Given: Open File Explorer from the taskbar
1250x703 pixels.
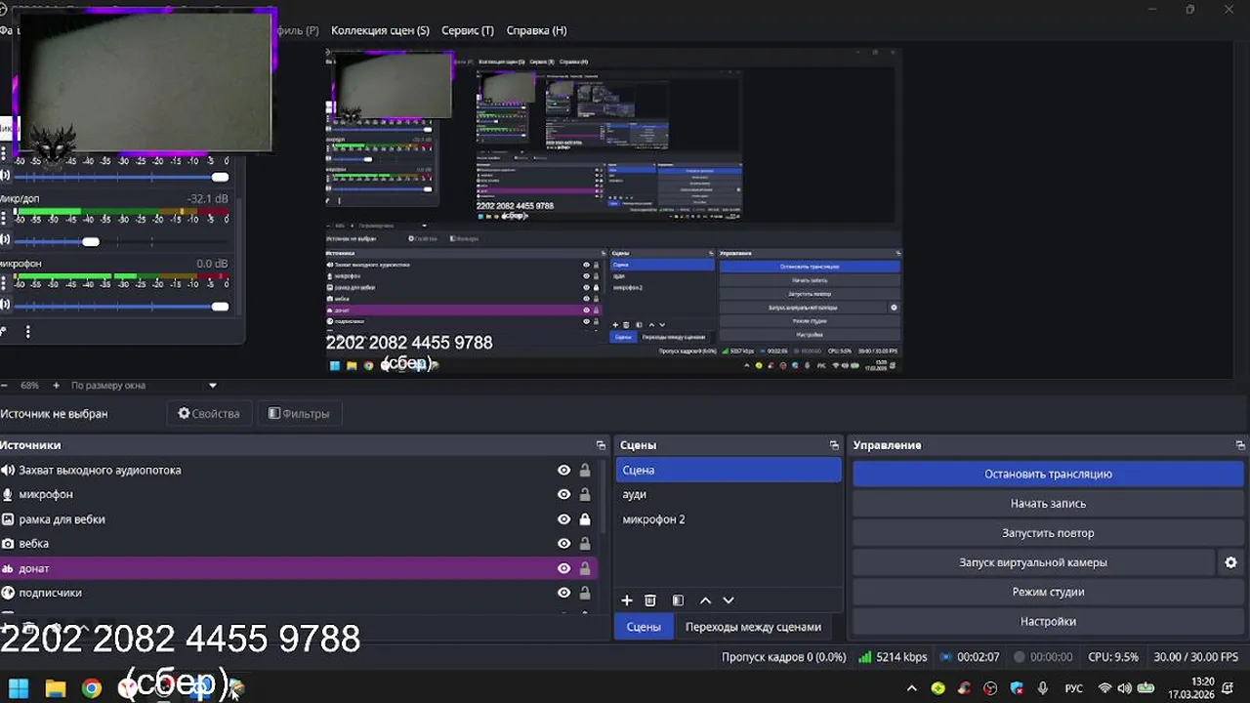Looking at the screenshot, I should click(56, 688).
